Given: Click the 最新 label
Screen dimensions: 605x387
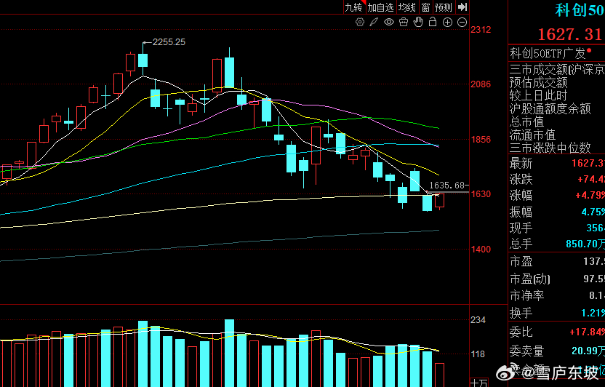Looking at the screenshot, I should [x=521, y=164].
